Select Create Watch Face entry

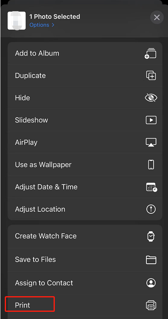tap(85, 236)
